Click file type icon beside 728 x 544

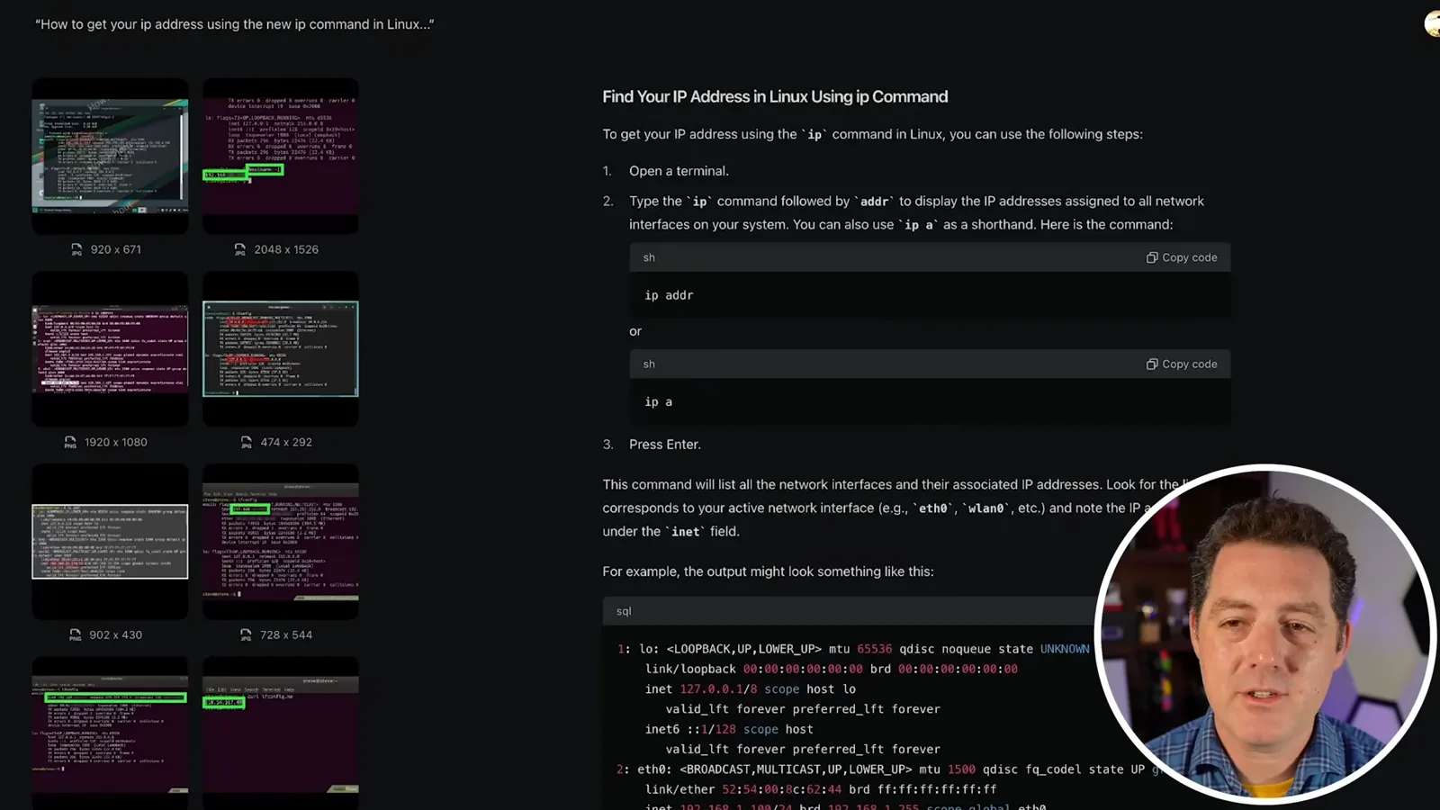pyautogui.click(x=246, y=634)
